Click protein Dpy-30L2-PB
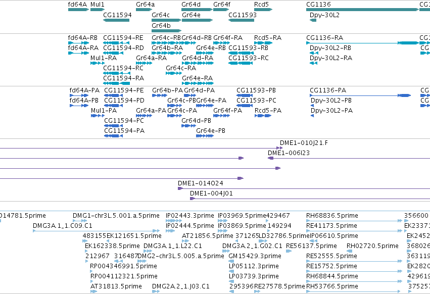The height and width of the screenshot is (294, 430). point(312,106)
